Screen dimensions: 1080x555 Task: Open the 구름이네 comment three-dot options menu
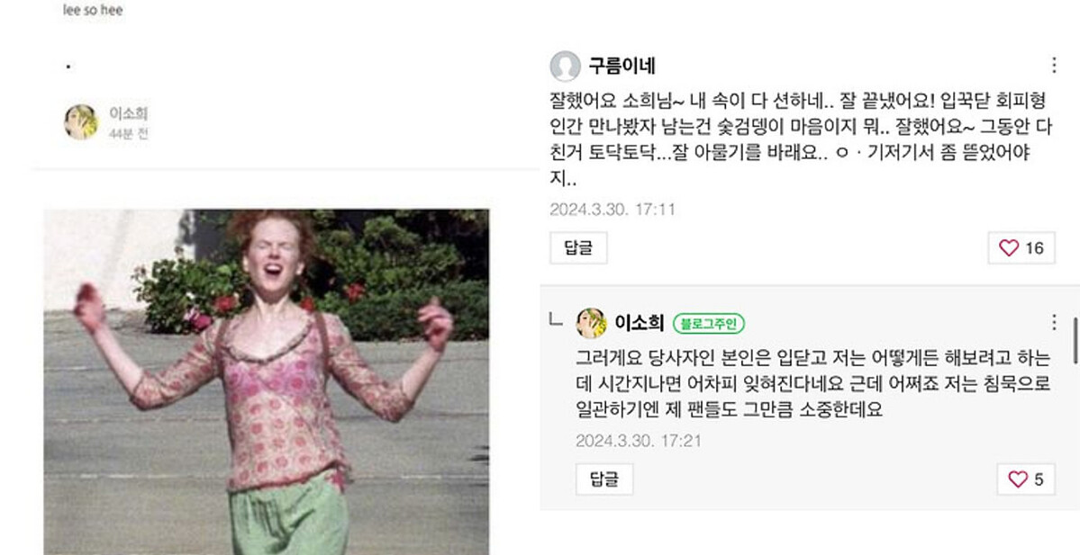[x=1054, y=66]
